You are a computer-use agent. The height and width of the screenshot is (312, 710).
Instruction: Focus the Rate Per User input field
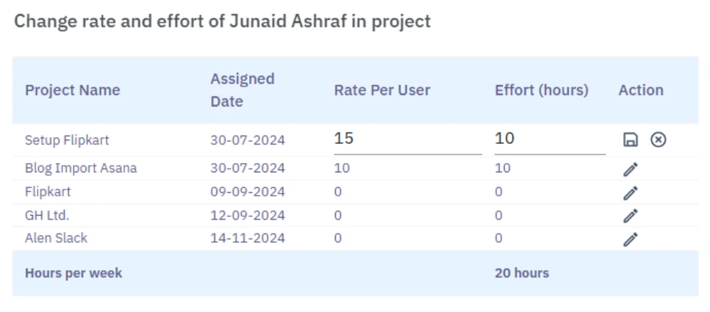tap(408, 140)
